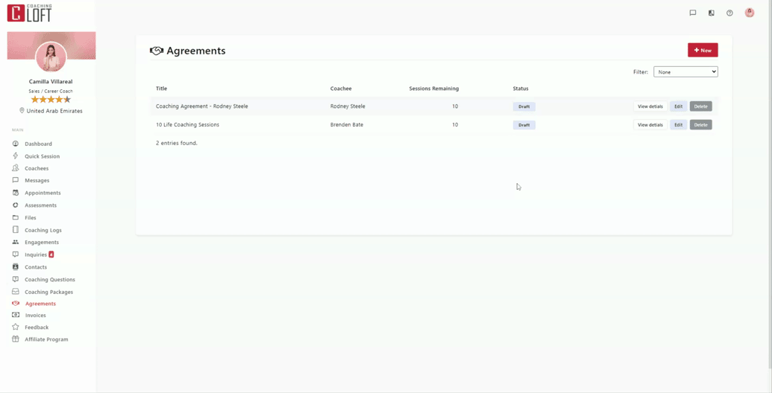Click the five-star rating under profile
This screenshot has height=393, width=772.
tap(51, 100)
